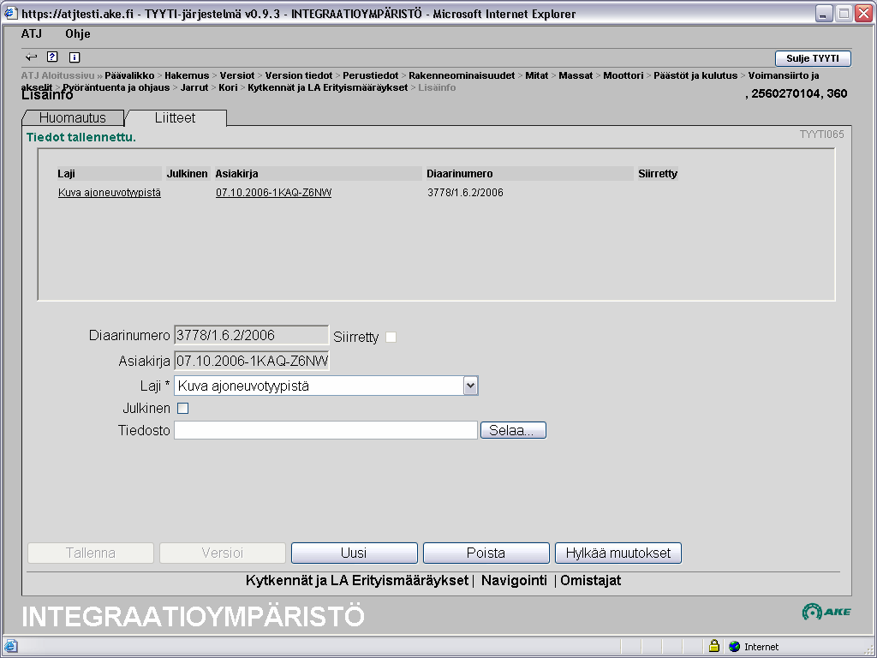Click the Diaarinumero field

(251, 335)
